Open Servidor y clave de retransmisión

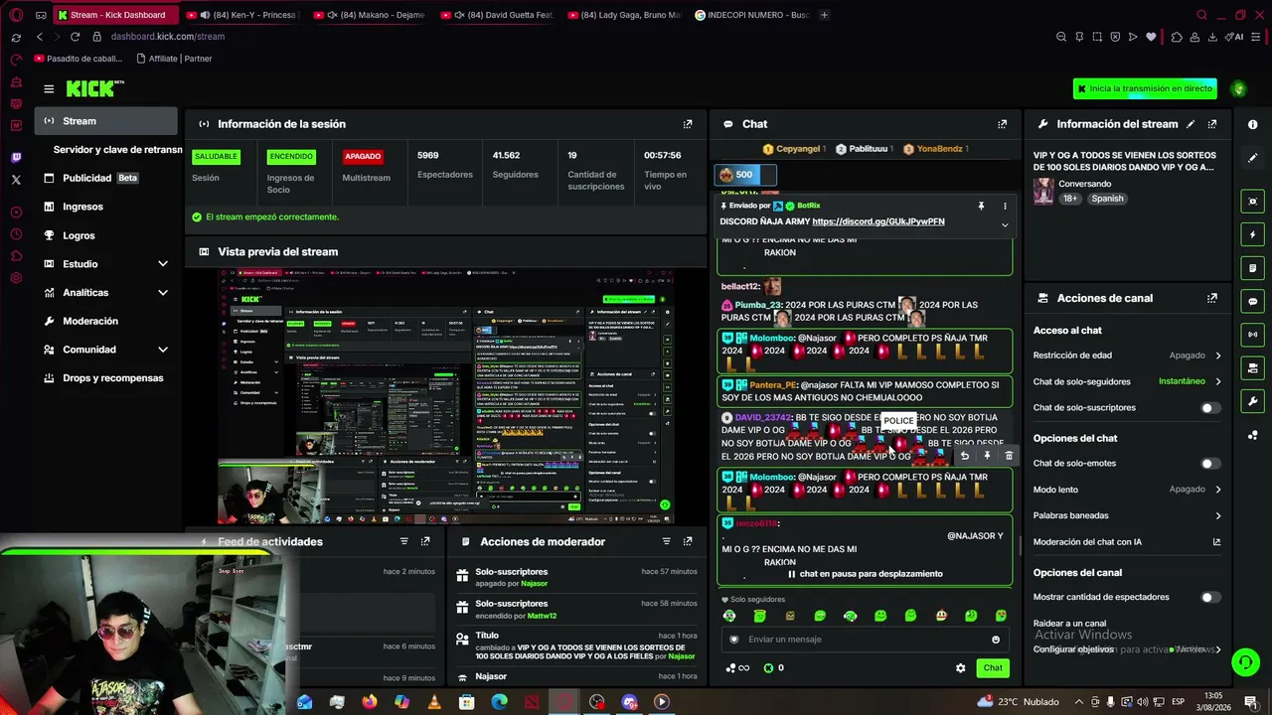[x=117, y=150]
